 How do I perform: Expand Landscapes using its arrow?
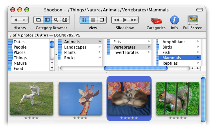[x=100, y=47]
